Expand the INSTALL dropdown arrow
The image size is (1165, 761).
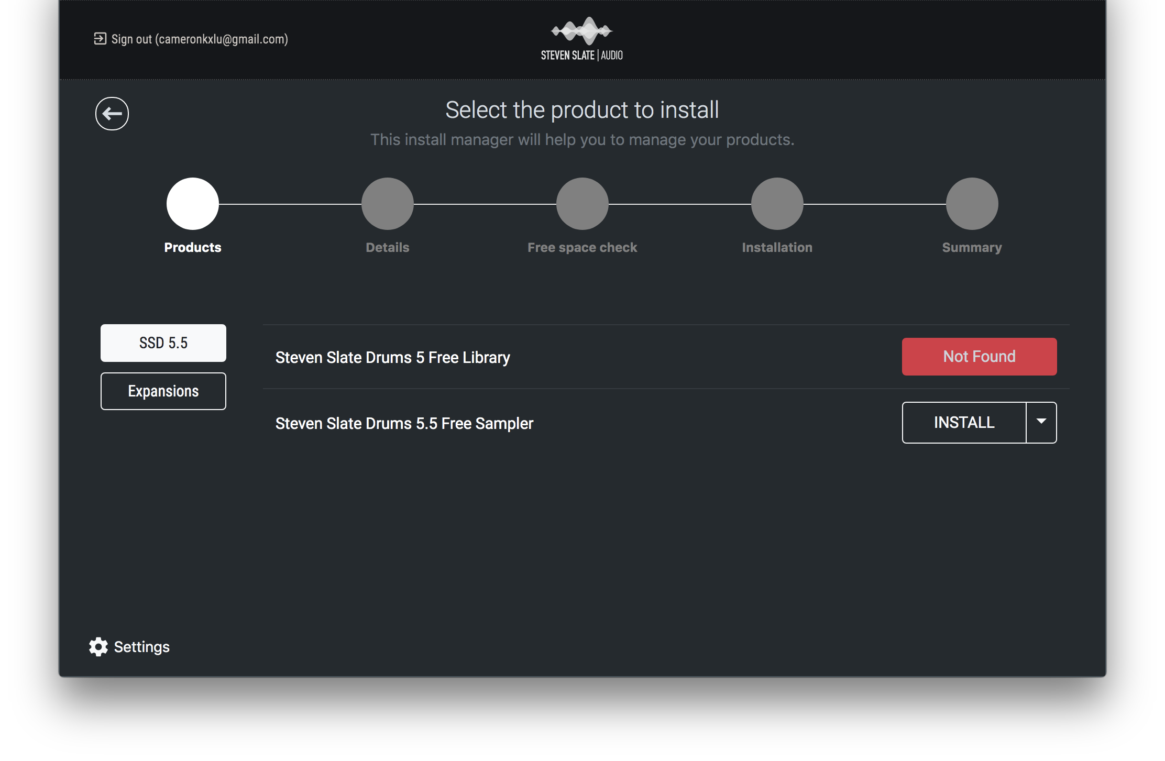[x=1042, y=422]
